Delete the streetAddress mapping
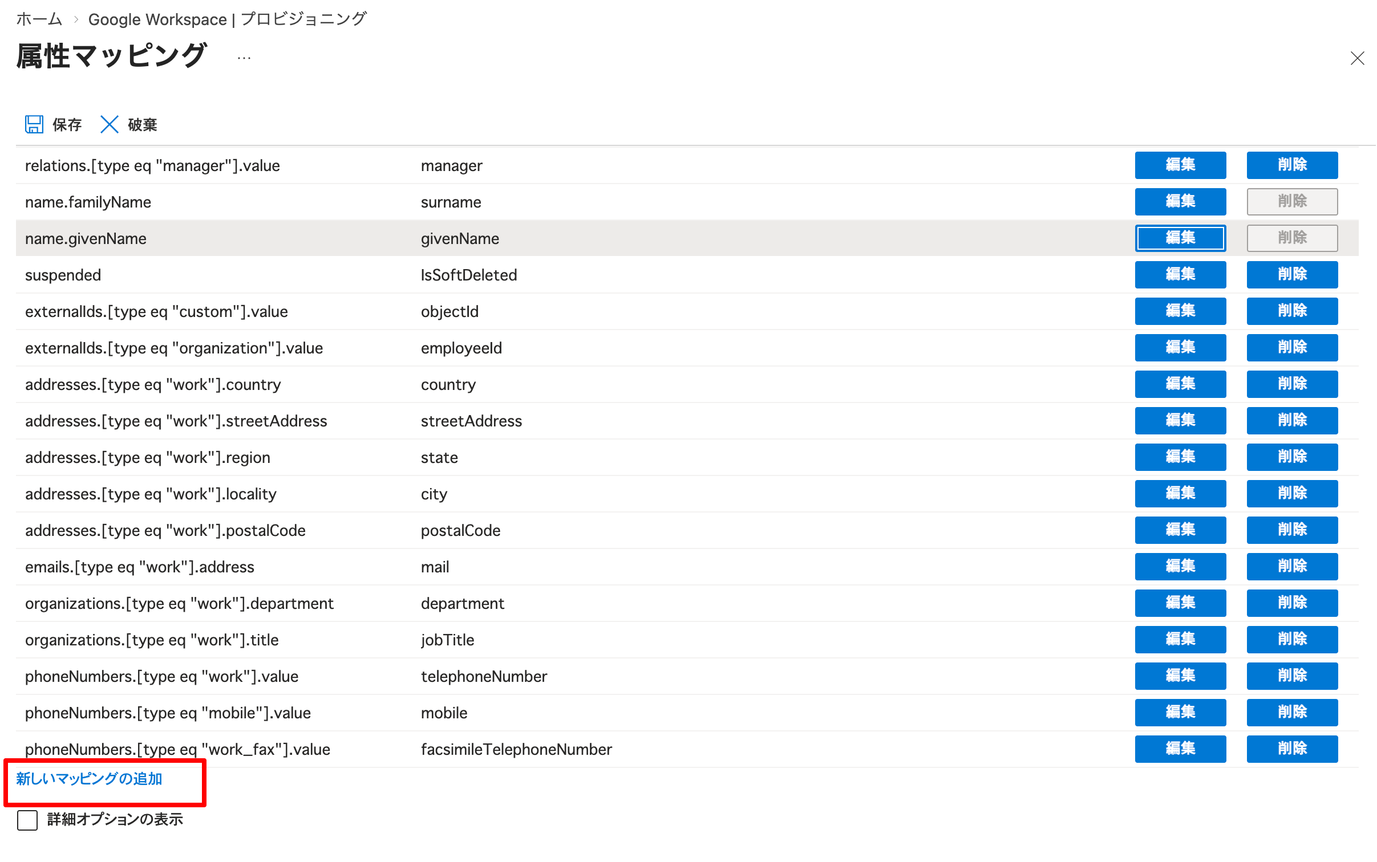 1292,420
